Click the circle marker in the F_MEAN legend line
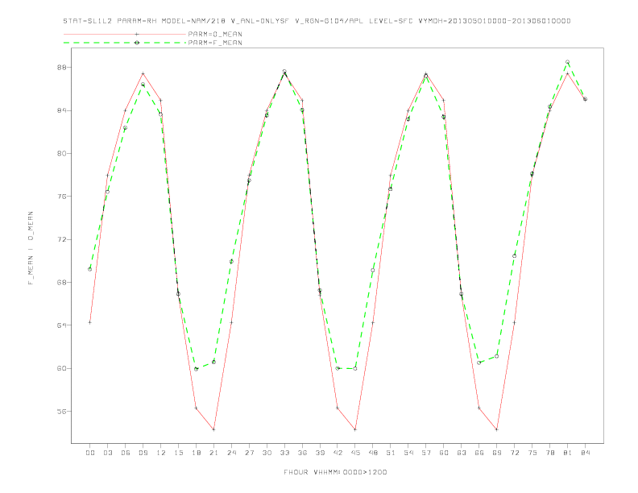Screen dimensions: 638x493 tap(137, 43)
